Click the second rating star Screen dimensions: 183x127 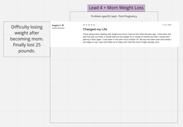point(87,25)
